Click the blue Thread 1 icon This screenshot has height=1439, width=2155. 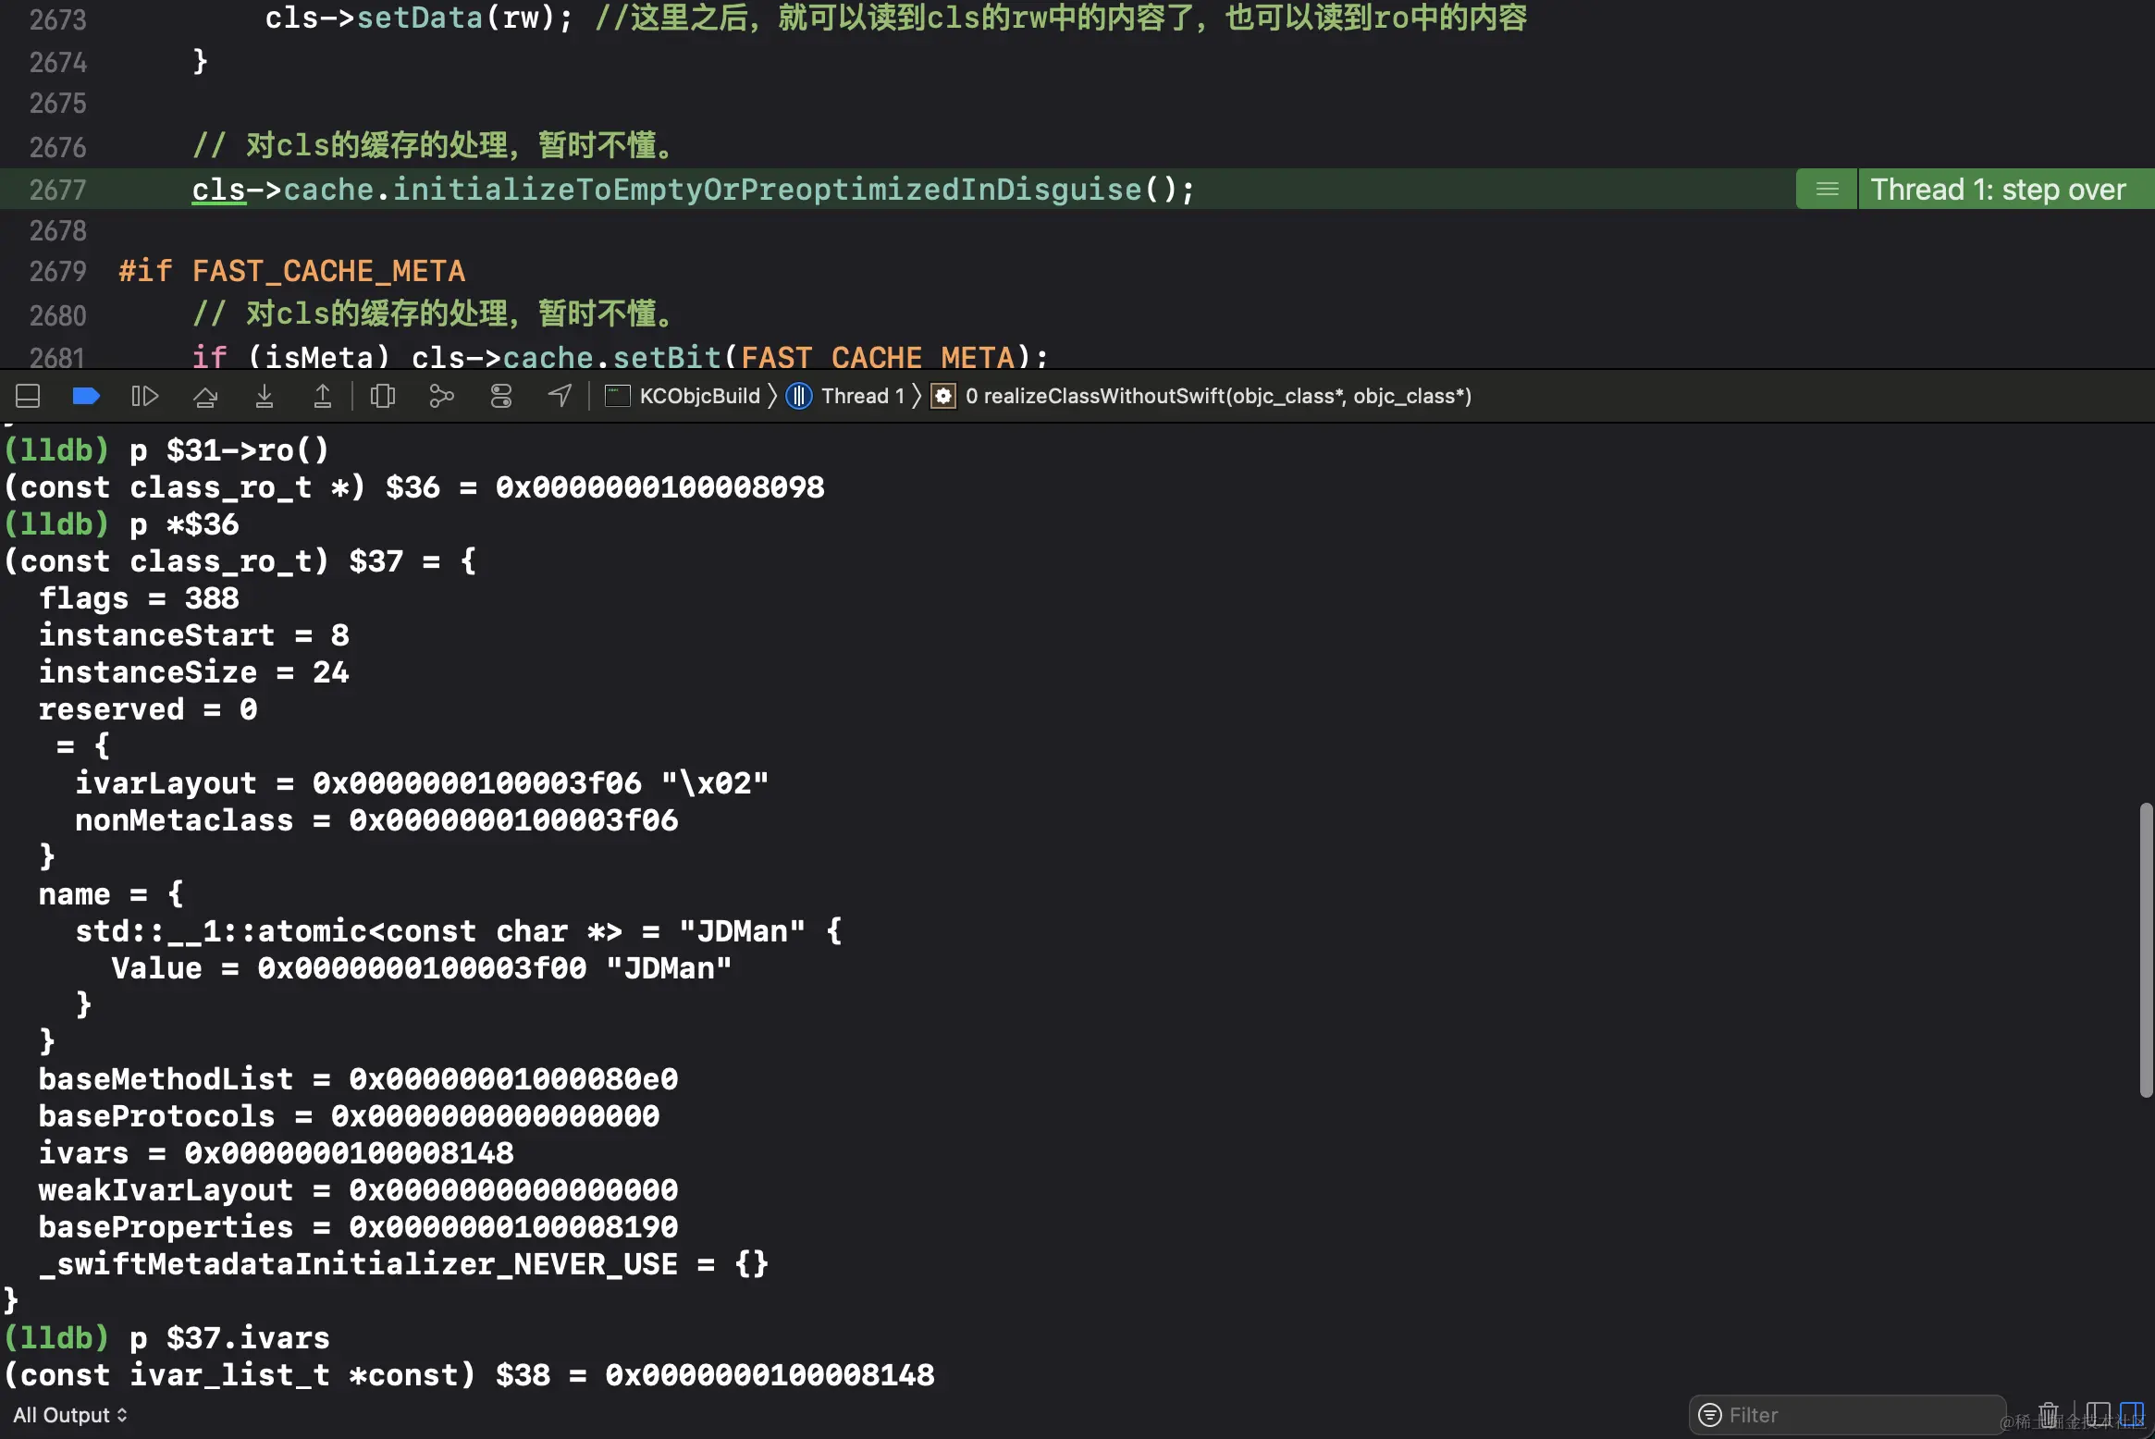pyautogui.click(x=799, y=397)
